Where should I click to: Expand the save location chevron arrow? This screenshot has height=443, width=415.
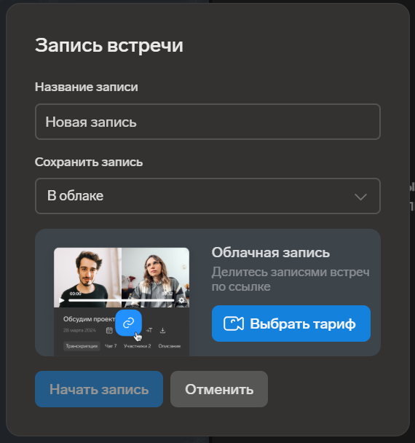[360, 197]
